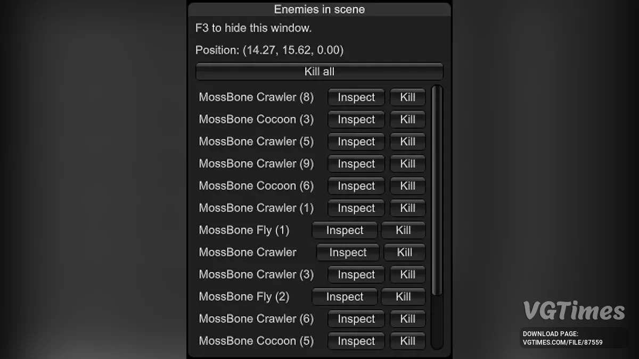Inspect MossBone Crawler (3)
Viewport: 639px width, 359px height.
356,274
